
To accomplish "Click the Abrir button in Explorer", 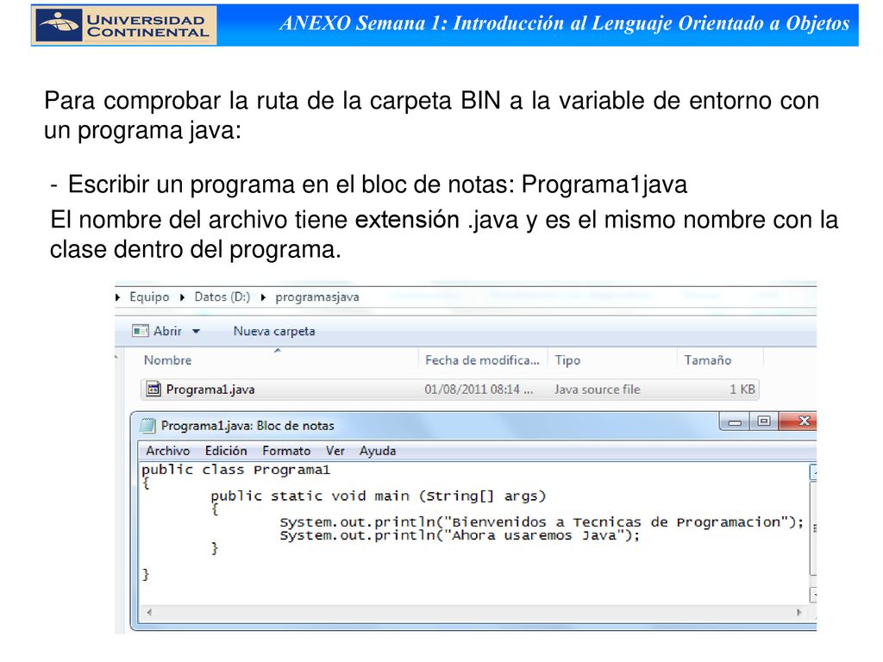I will pos(166,331).
